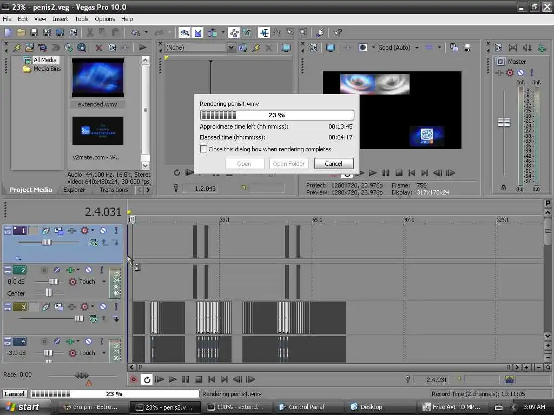The height and width of the screenshot is (415, 554).
Task: Open the File menu
Action: point(7,19)
